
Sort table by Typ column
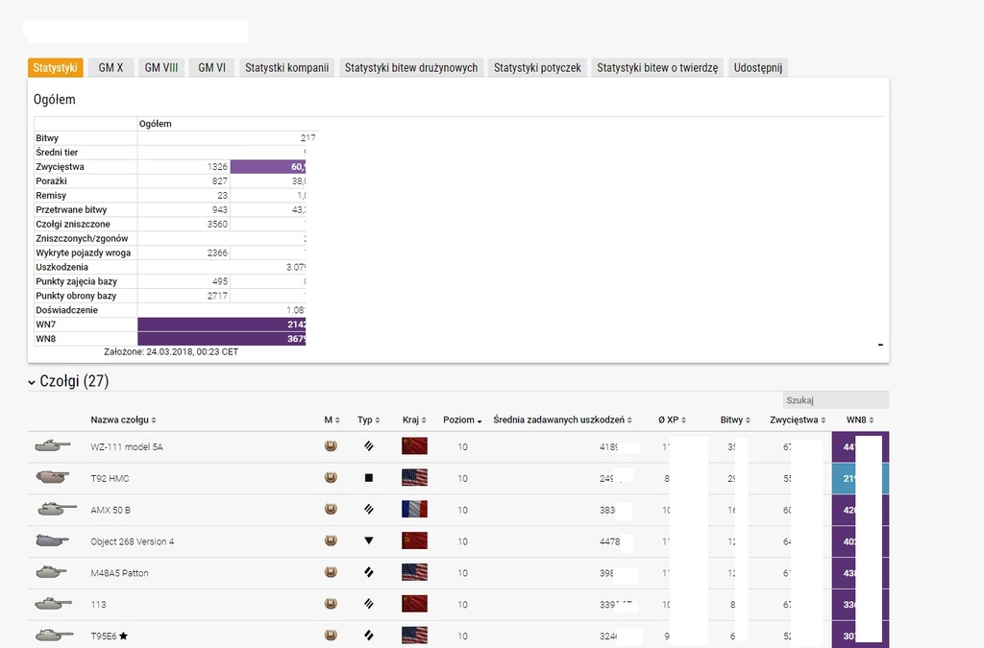(x=368, y=420)
